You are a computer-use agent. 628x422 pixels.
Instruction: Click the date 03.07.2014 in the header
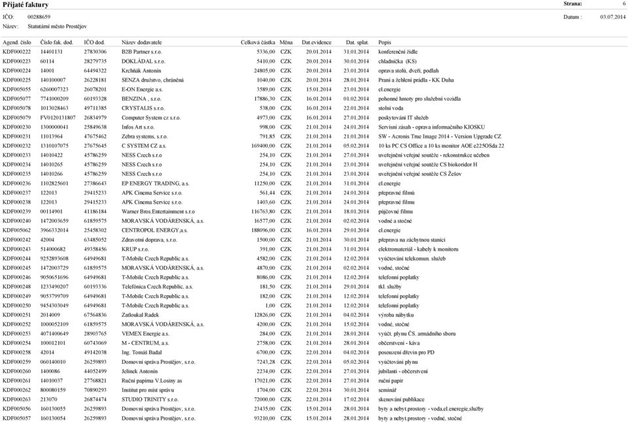[x=613, y=17]
